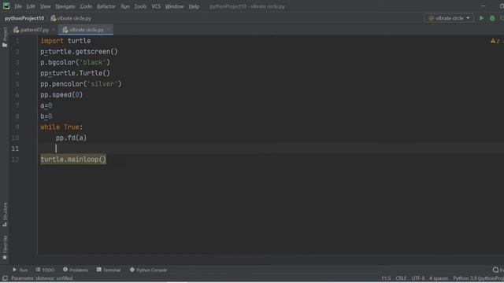The height and width of the screenshot is (283, 504).
Task: Click the 'pp.fd(a)' line
Action: click(x=71, y=138)
